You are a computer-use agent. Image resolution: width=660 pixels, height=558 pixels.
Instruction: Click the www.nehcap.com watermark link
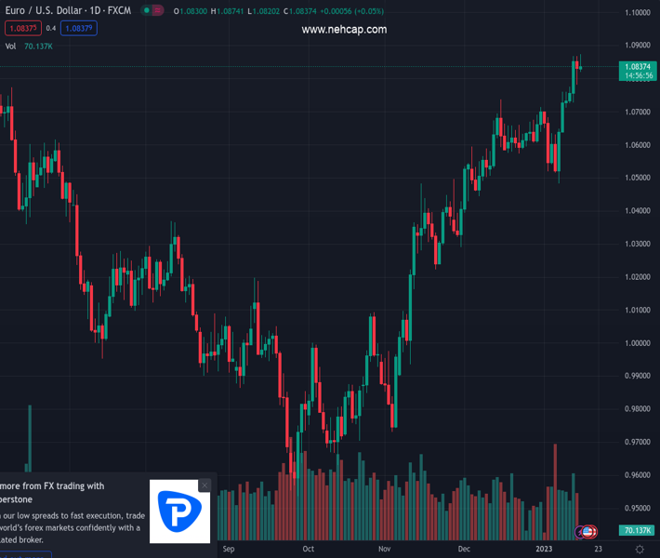(x=344, y=30)
